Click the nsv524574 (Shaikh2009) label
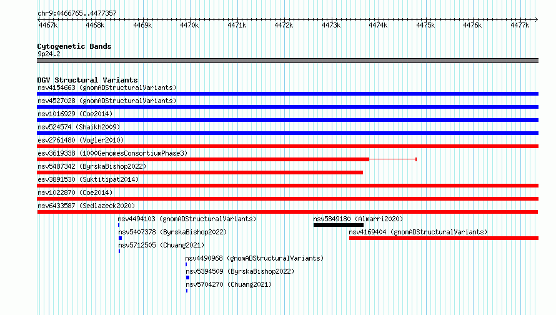 (79, 127)
